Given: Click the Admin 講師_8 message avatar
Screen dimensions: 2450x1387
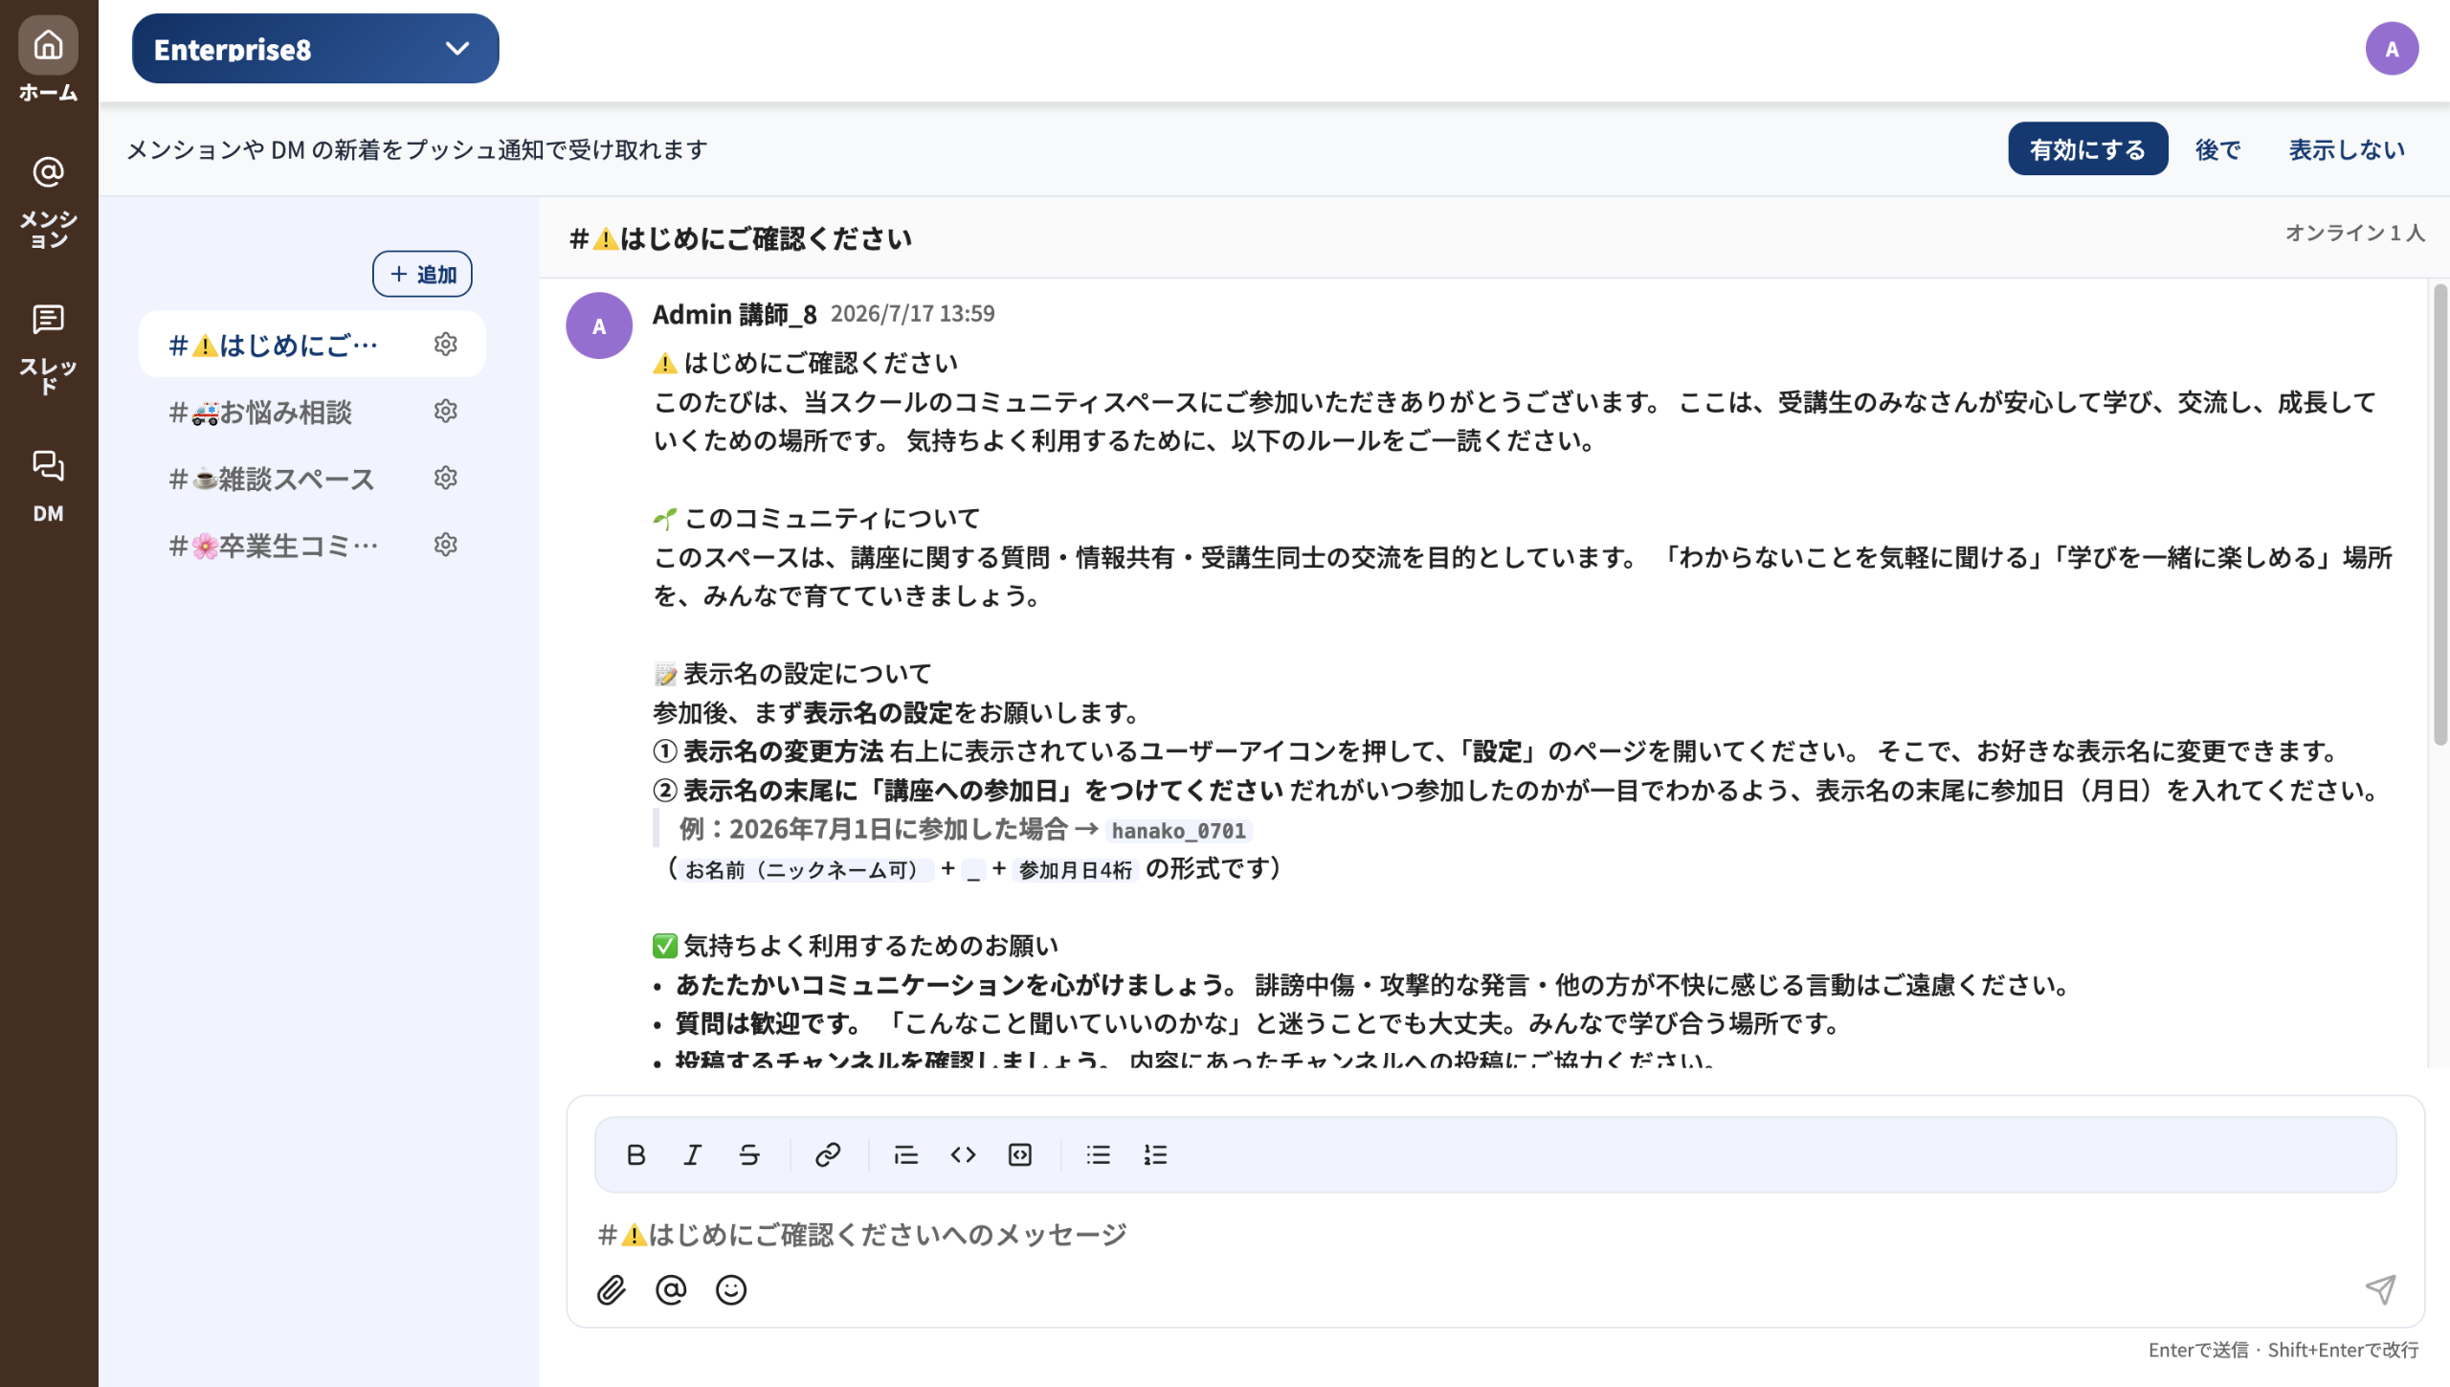Looking at the screenshot, I should pos(599,326).
